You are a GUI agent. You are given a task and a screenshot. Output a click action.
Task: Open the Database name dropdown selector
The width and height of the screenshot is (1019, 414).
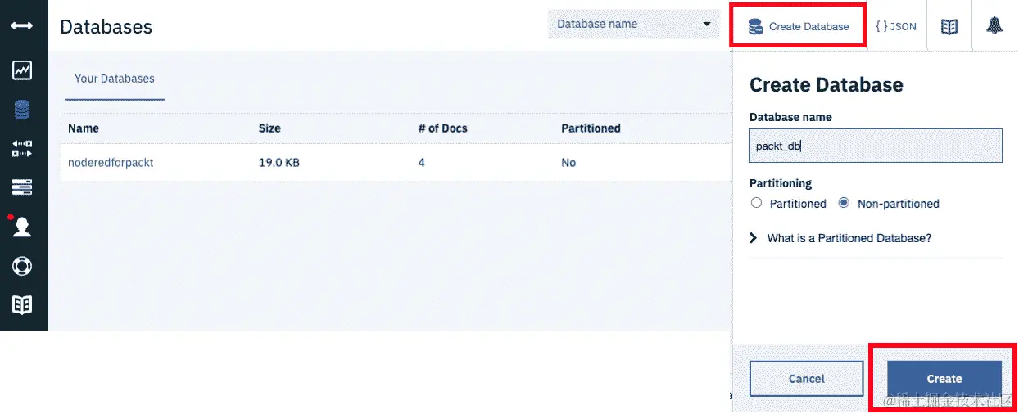[x=633, y=24]
